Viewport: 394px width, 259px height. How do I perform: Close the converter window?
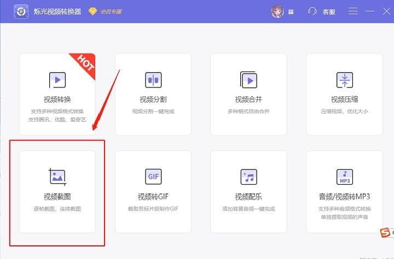(x=386, y=11)
